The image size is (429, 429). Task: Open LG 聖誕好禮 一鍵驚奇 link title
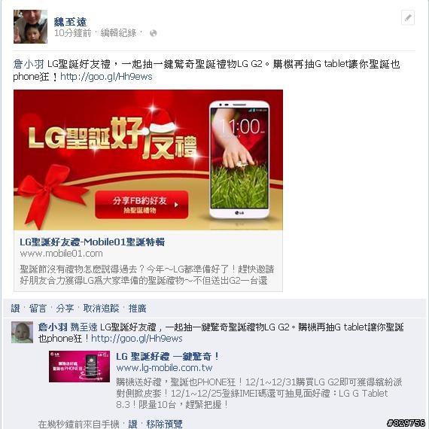[167, 357]
